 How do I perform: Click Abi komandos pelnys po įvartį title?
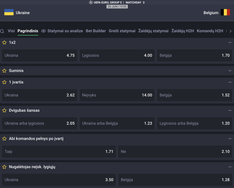tap(36, 139)
